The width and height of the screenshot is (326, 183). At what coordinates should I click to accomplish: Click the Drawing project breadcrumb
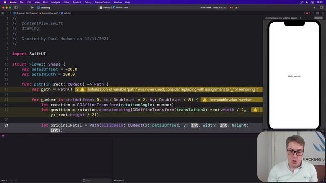point(19,13)
